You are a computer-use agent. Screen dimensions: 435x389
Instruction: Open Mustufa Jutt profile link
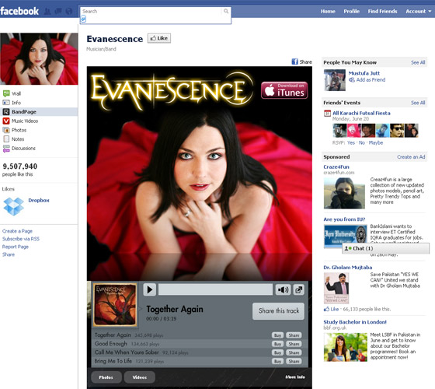coord(364,73)
